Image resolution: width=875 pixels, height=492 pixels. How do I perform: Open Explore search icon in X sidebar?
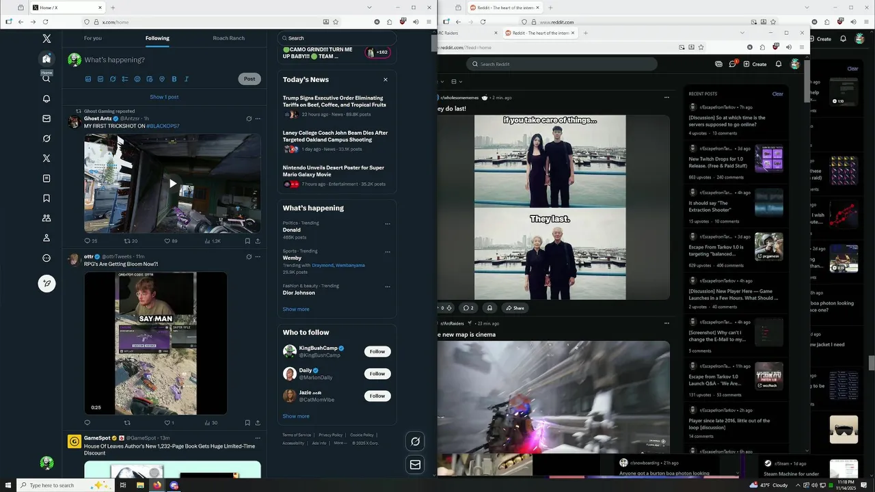(46, 79)
